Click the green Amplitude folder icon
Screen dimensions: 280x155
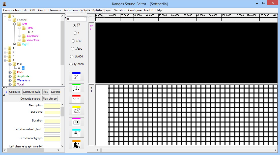[x=14, y=76]
